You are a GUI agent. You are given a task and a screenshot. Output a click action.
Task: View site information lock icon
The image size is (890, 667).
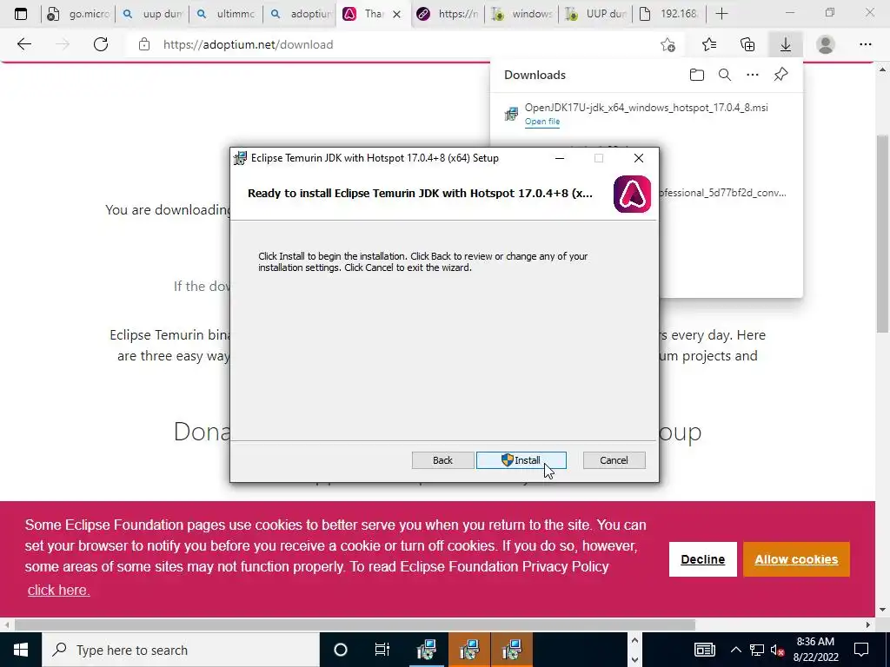click(144, 44)
